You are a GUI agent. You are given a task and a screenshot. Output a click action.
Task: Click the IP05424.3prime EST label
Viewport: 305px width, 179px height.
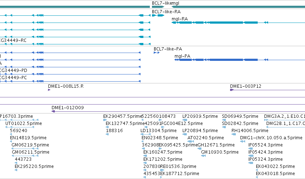coord(266,152)
